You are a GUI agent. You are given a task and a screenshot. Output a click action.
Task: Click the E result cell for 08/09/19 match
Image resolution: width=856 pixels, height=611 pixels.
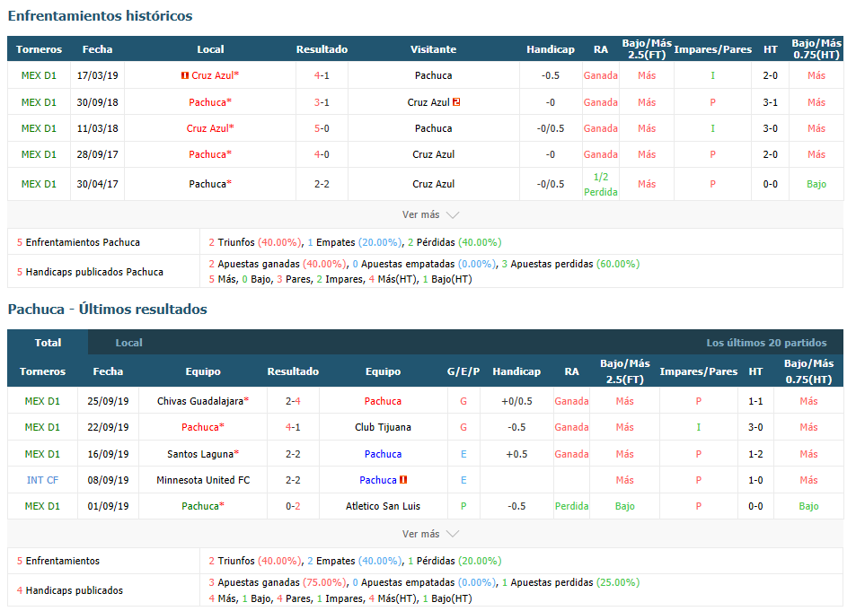point(463,480)
